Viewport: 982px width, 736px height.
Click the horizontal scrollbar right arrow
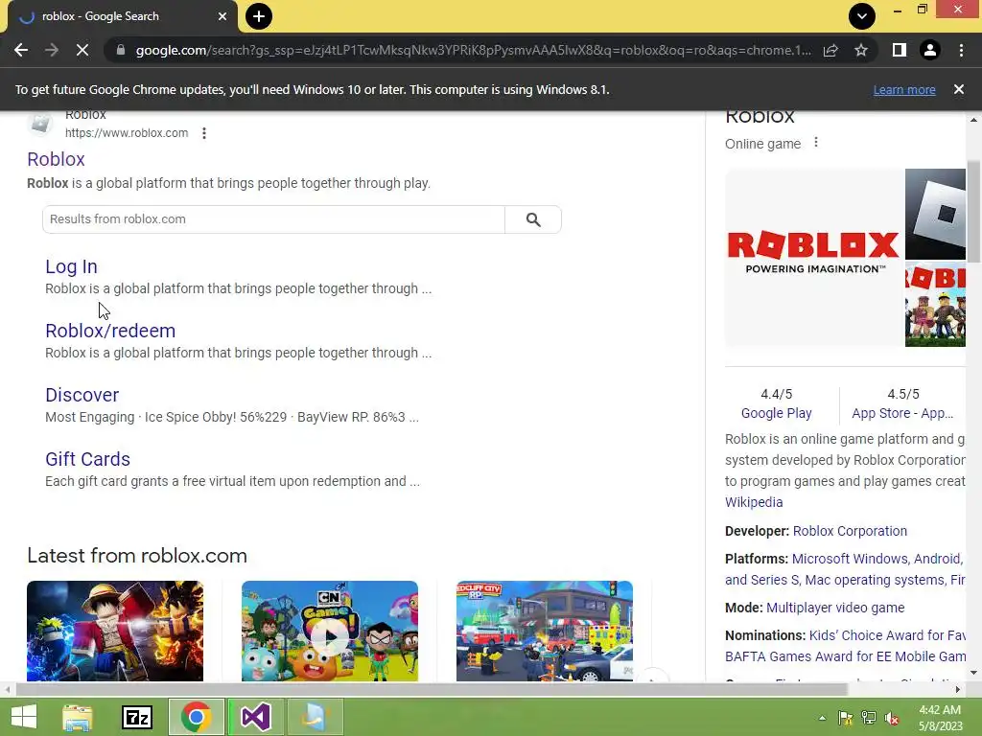pyautogui.click(x=958, y=689)
